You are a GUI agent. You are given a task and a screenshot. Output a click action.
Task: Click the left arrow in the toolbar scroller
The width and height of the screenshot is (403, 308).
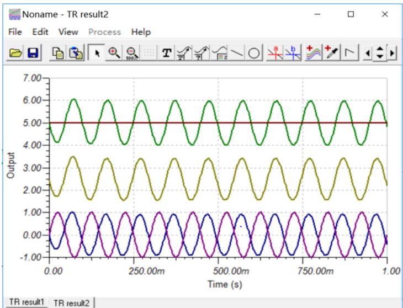tap(367, 53)
